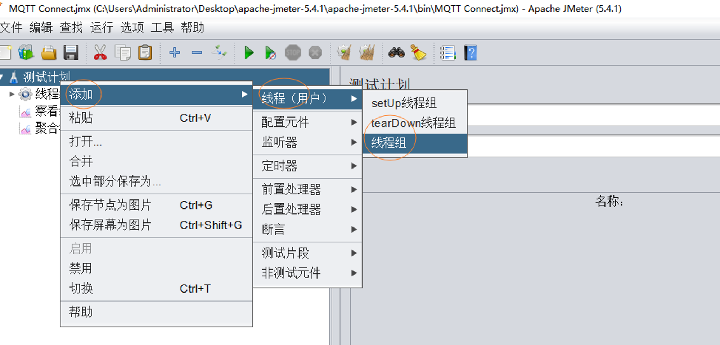This screenshot has height=345, width=720.
Task: Select tearDown线程组 in submenu
Action: coord(415,123)
